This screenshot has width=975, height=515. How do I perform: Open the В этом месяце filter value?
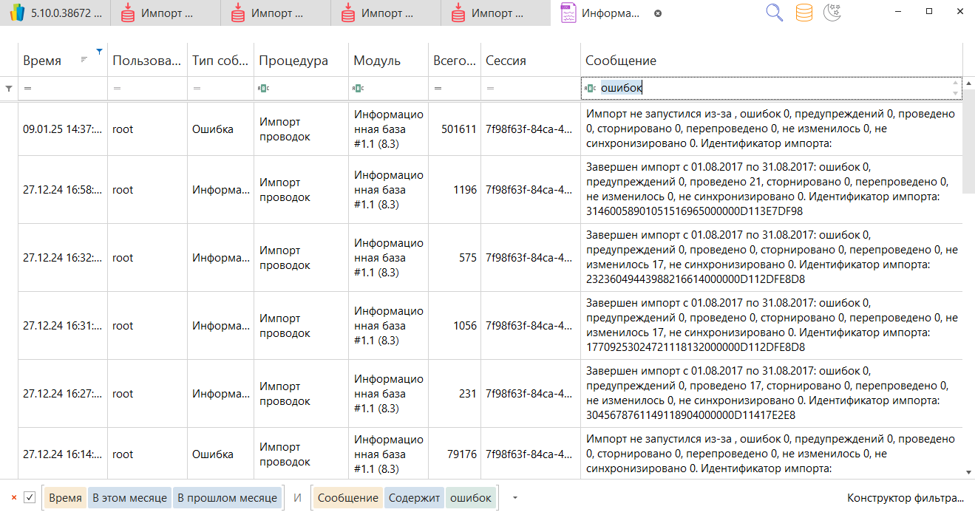click(x=129, y=498)
